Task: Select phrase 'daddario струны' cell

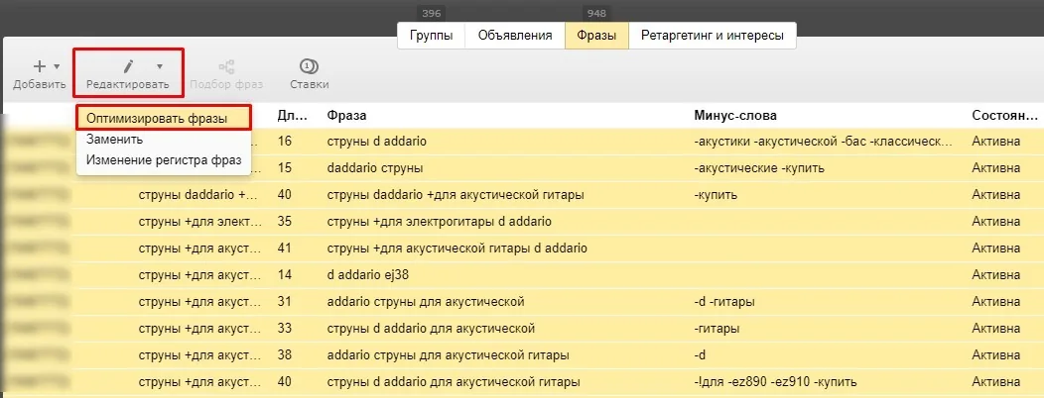Action: coord(375,168)
